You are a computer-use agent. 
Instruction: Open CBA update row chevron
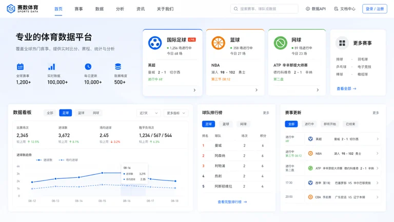point(378,197)
